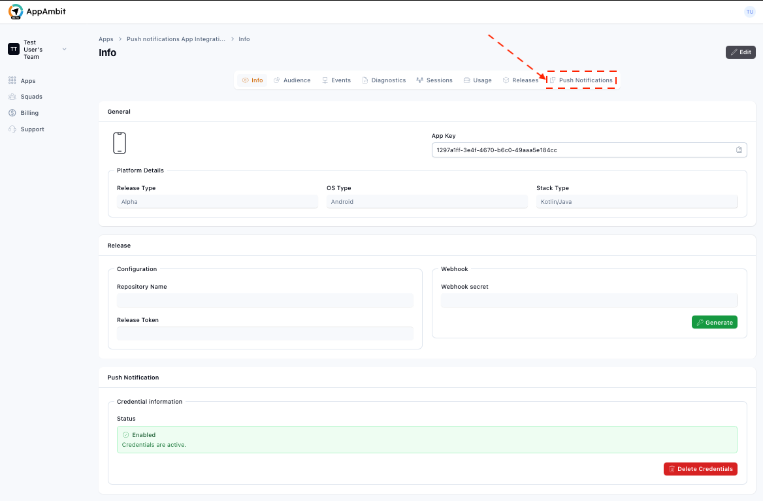This screenshot has height=501, width=763.
Task: Switch to the Push Notifications tab
Action: point(581,80)
